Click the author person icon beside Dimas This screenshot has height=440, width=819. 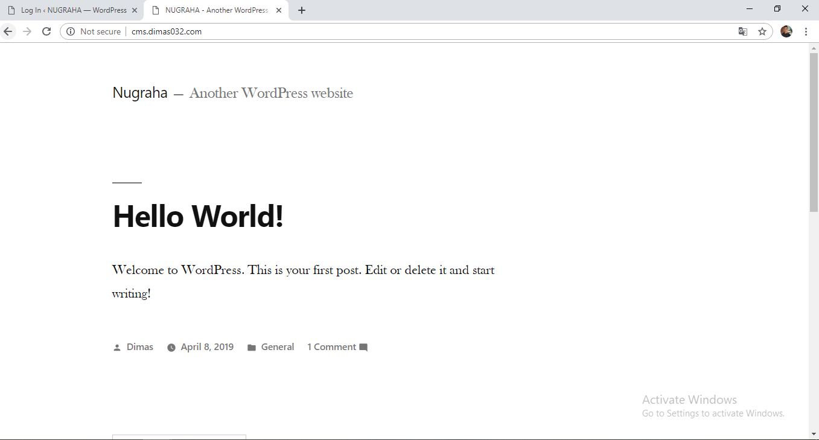click(117, 348)
